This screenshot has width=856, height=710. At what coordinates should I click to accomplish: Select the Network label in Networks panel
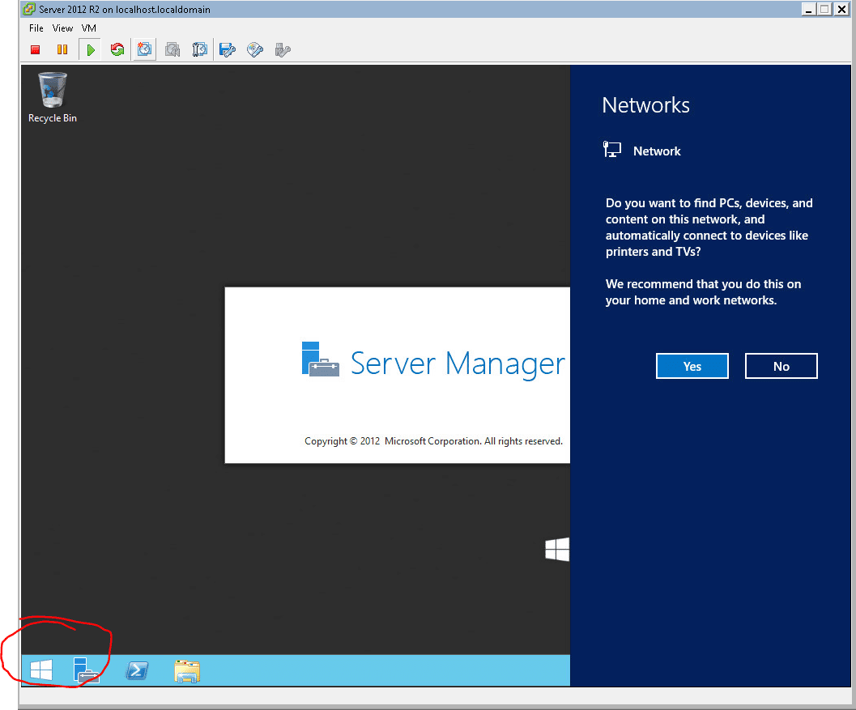[656, 151]
